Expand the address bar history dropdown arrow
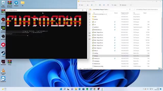This screenshot has height=91, width=163. (x=127, y=10)
